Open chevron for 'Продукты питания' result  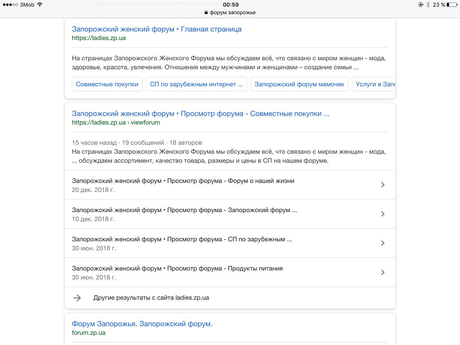click(382, 272)
